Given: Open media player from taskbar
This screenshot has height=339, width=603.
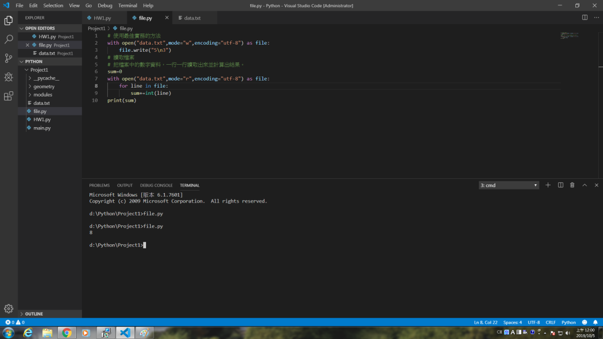Looking at the screenshot, I should (x=86, y=333).
